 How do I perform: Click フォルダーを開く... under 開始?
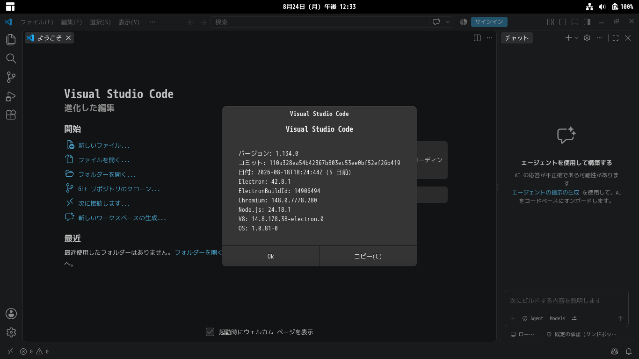[107, 174]
